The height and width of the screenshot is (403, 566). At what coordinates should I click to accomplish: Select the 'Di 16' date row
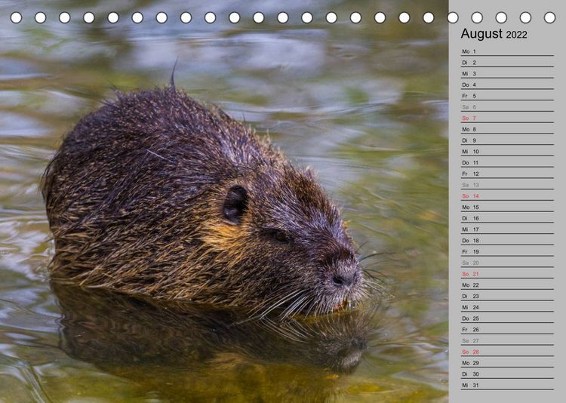point(507,218)
